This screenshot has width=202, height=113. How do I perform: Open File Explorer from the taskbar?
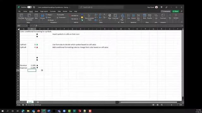28,111
